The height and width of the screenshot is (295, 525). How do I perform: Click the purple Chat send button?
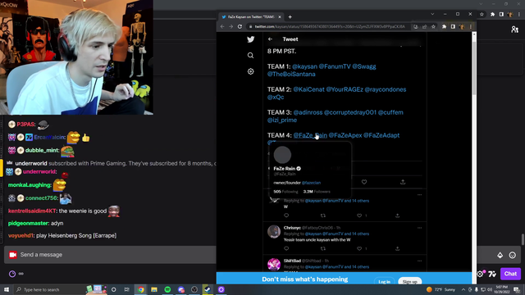pyautogui.click(x=510, y=274)
